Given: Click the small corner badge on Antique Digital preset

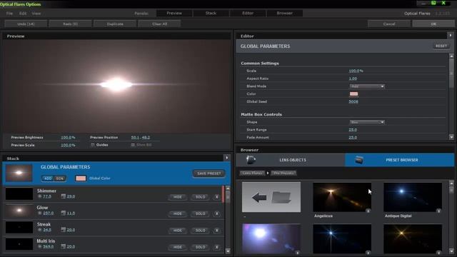Looking at the screenshot, I should [438, 211].
